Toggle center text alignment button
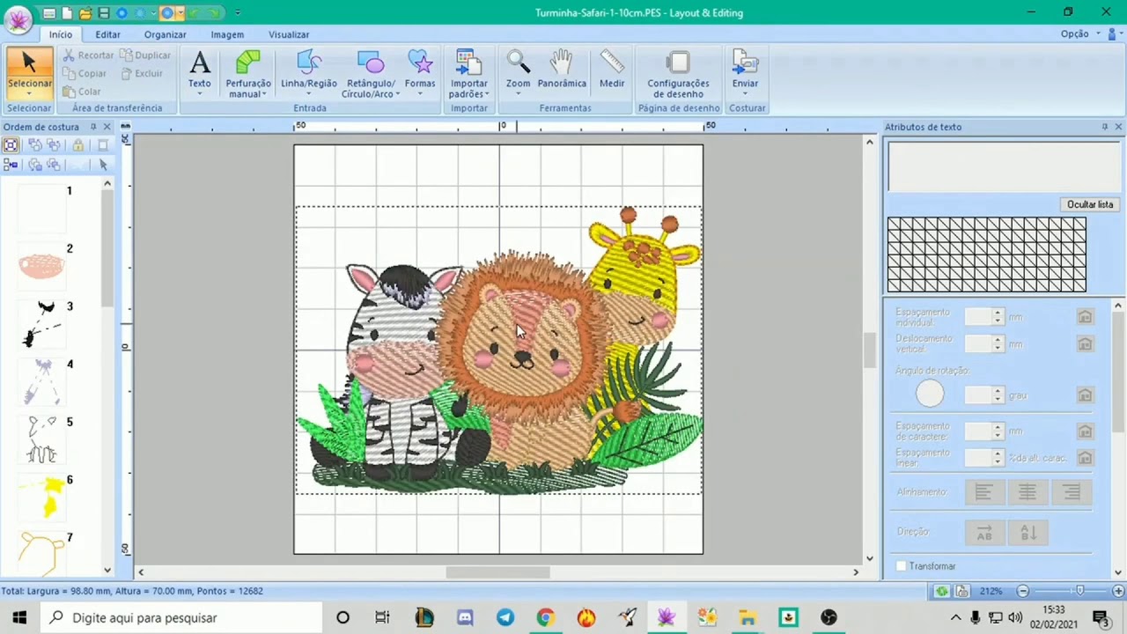 [x=1028, y=492]
